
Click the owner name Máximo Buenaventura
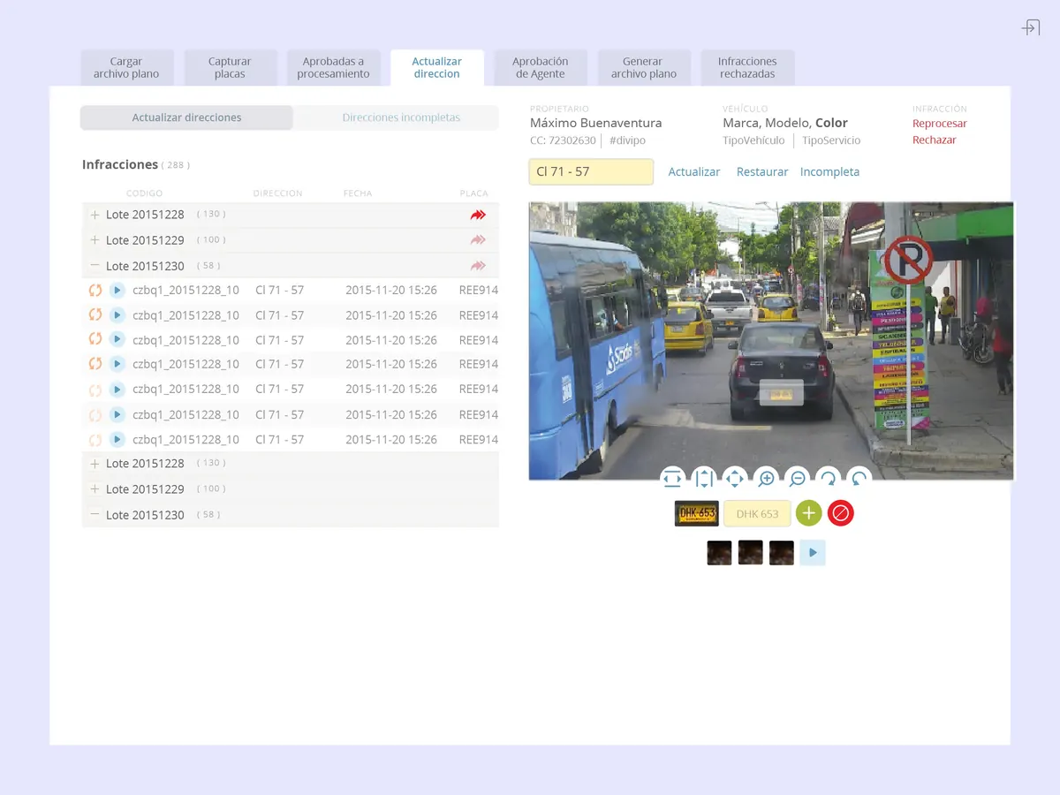click(596, 124)
